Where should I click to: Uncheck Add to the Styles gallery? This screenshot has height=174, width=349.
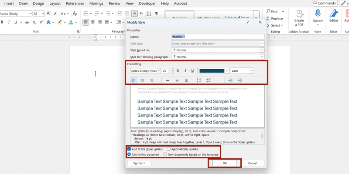[129, 149]
